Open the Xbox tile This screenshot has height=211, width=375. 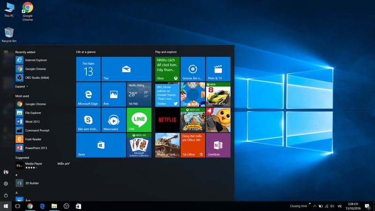pos(167,69)
